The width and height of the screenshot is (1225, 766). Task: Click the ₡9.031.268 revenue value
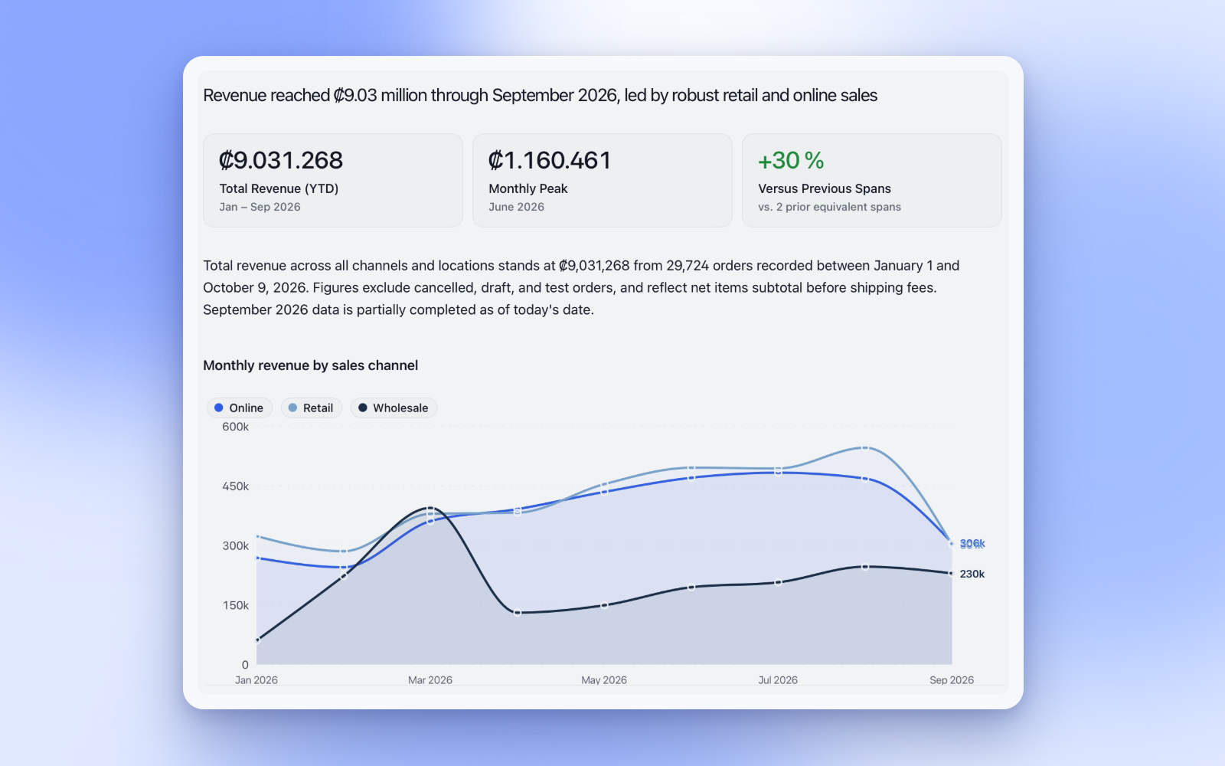pyautogui.click(x=281, y=160)
